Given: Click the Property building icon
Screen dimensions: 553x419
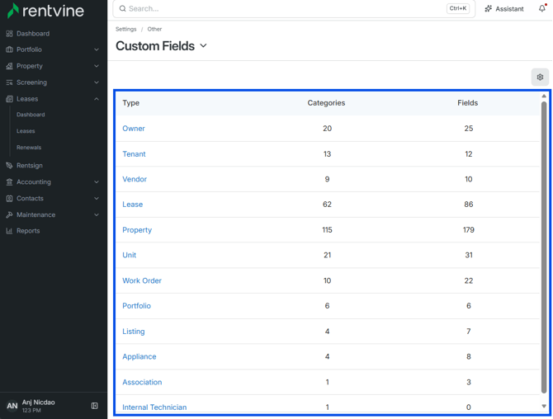Looking at the screenshot, I should click(x=10, y=66).
